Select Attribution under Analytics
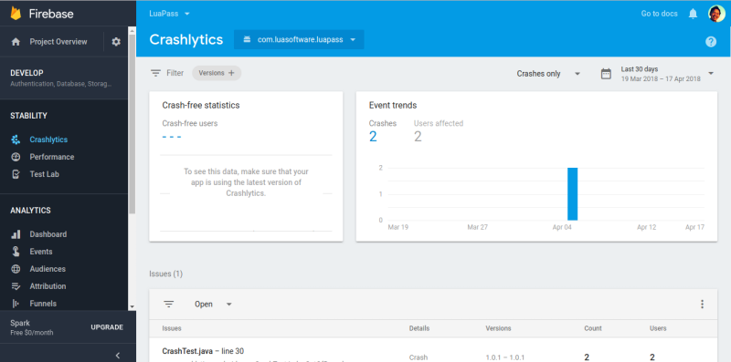Image resolution: width=731 pixels, height=362 pixels. [x=48, y=286]
